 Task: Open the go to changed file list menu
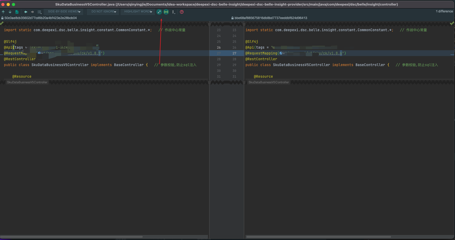pyautogui.click(x=39, y=12)
